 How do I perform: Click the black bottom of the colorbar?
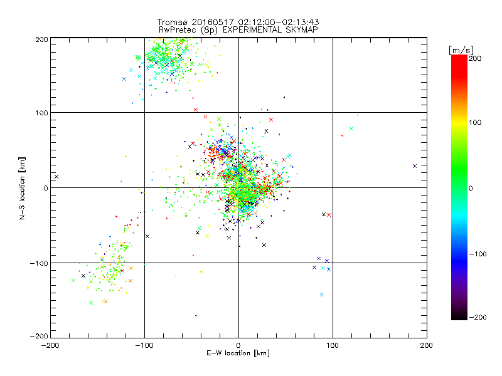(x=459, y=316)
